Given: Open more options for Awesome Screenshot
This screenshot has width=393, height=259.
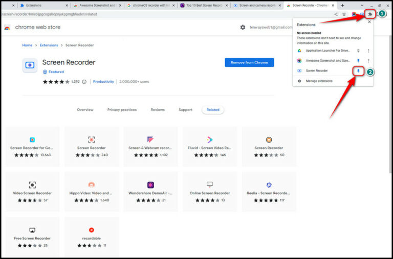Looking at the screenshot, I should [368, 61].
